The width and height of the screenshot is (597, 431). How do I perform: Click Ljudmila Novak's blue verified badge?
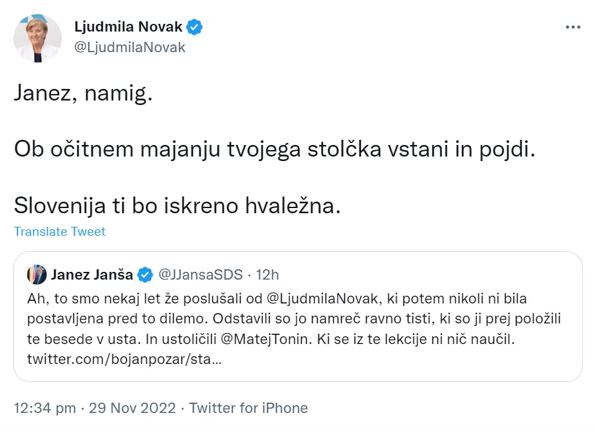pos(195,27)
